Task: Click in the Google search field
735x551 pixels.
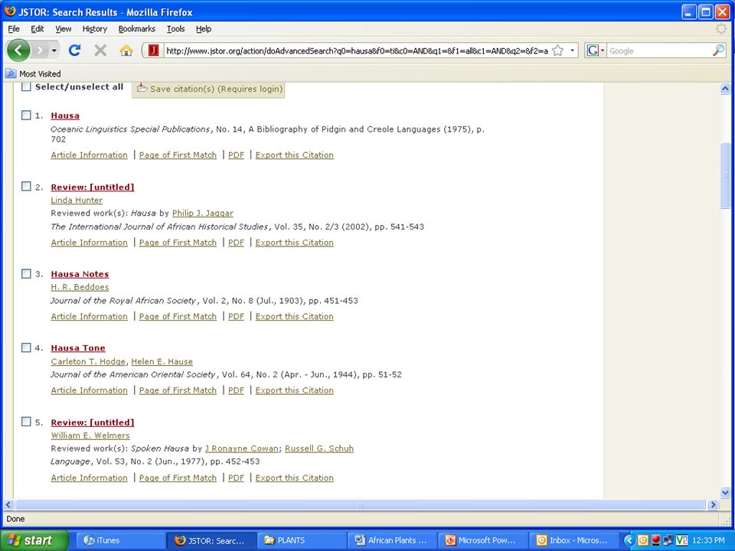Action: [x=659, y=51]
